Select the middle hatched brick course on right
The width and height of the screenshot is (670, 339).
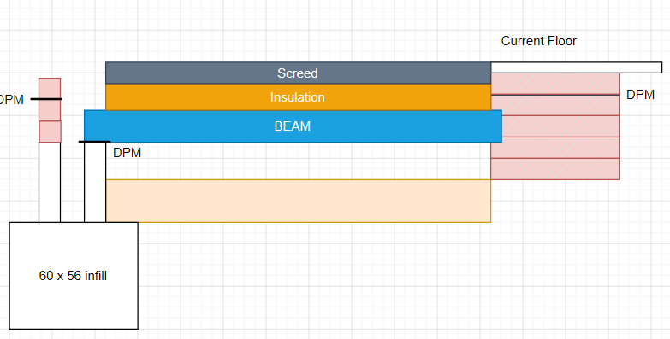point(555,126)
